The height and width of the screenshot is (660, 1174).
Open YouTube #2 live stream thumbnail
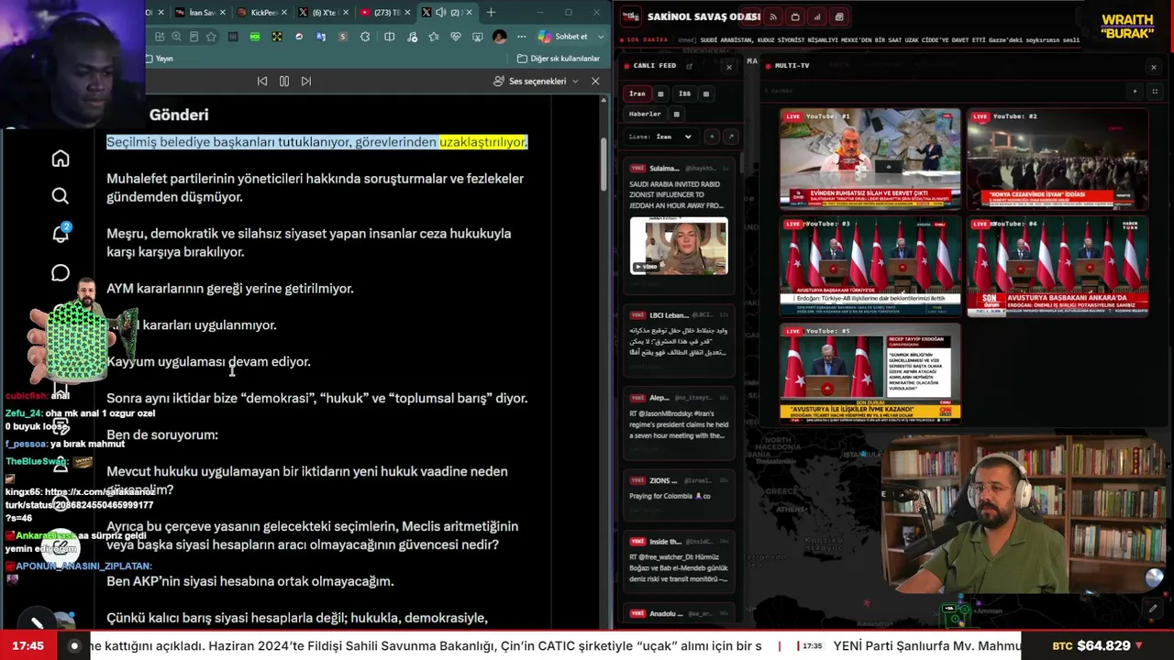[x=1057, y=159]
